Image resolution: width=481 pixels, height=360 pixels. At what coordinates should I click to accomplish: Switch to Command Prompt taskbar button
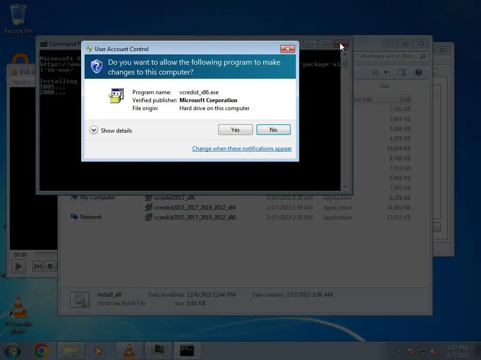187,351
